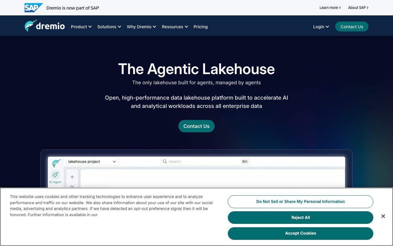Expand the Why Dremio menu
This screenshot has height=246, width=393.
tap(142, 27)
